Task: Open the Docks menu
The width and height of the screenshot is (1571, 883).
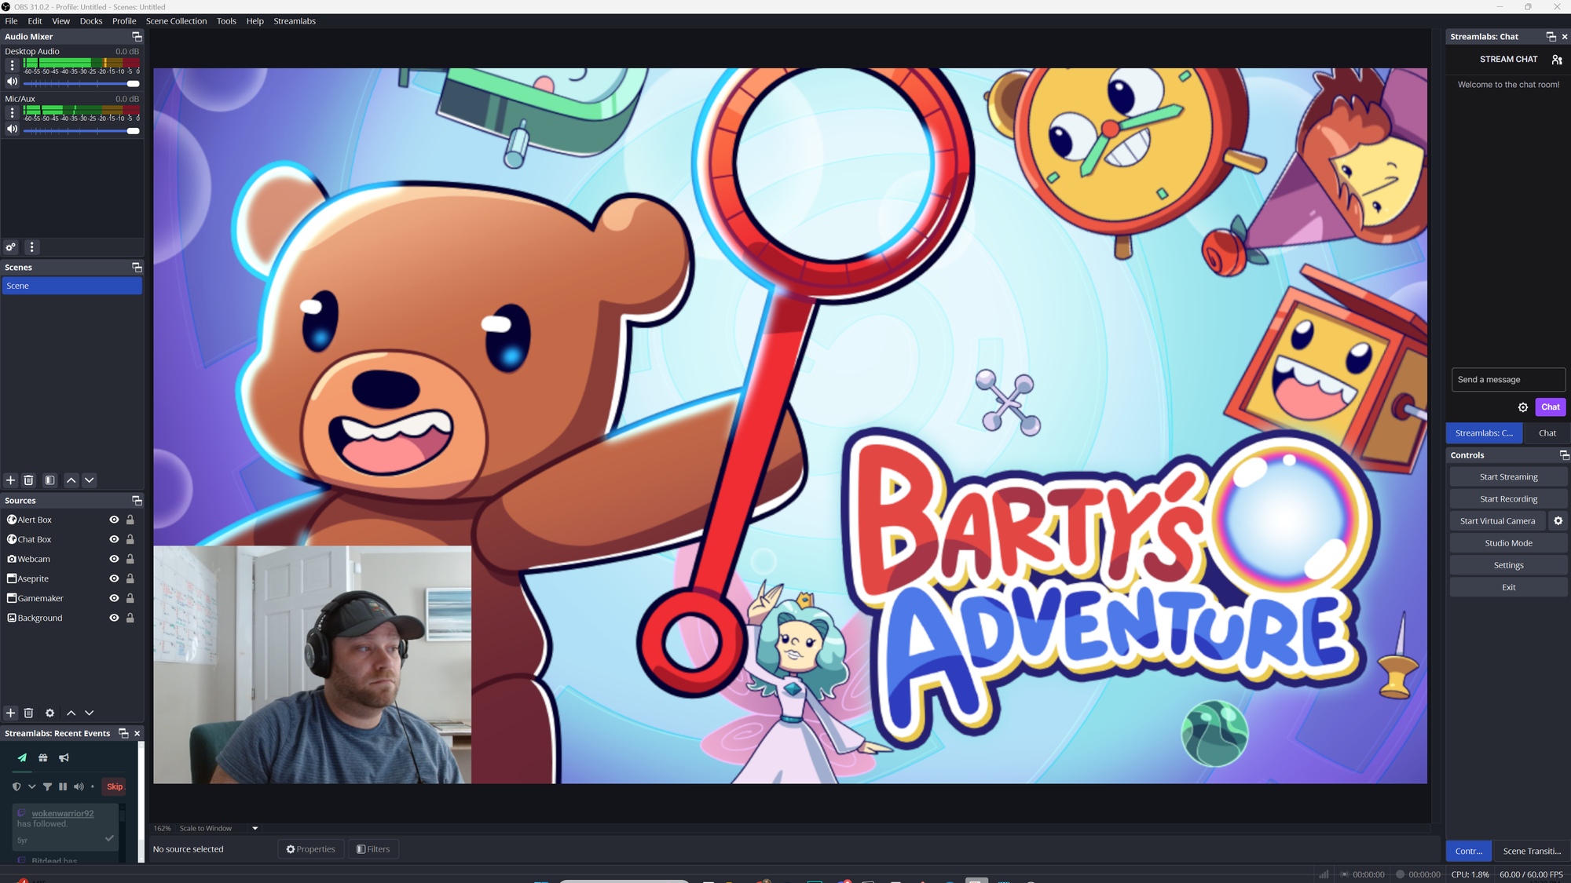Action: (91, 21)
